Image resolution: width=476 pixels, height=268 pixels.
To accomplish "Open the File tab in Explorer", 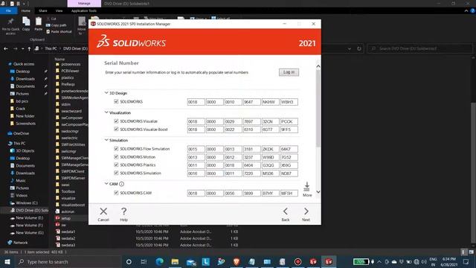I will pyautogui.click(x=8, y=10).
